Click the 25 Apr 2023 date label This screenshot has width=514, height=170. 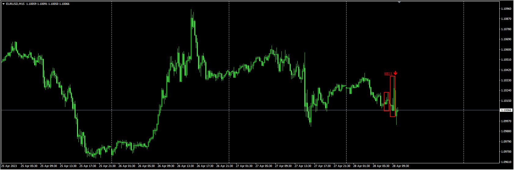9,166
